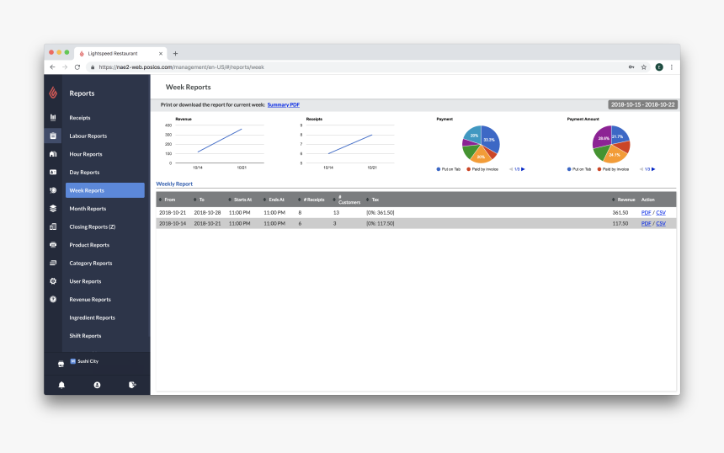Click the ID card sidebar icon
724x453 pixels.
(53, 173)
